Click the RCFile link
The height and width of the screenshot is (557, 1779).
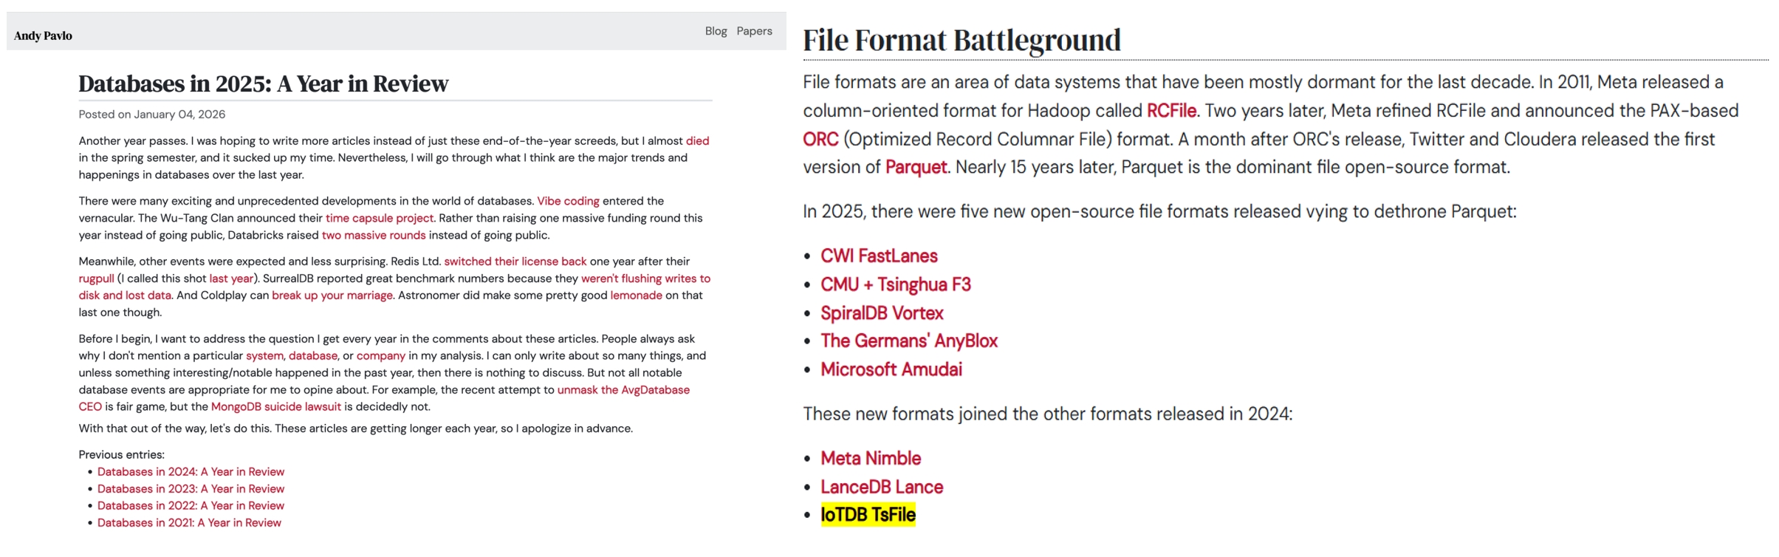click(x=1170, y=111)
